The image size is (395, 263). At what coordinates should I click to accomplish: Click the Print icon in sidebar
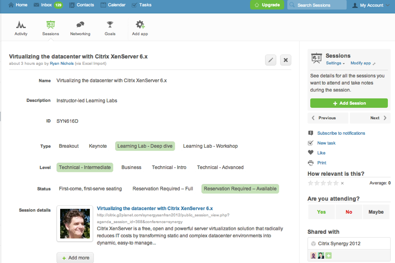click(x=311, y=163)
